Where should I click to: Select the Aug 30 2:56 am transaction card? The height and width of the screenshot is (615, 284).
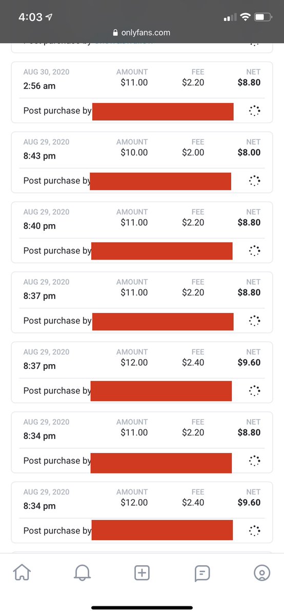142,92
